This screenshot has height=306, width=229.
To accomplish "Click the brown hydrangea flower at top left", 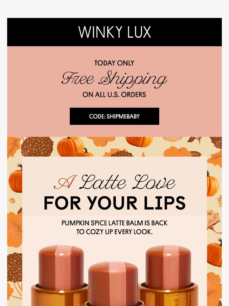I will point(37,147).
